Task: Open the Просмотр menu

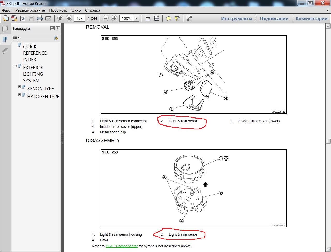Action: pyautogui.click(x=58, y=10)
